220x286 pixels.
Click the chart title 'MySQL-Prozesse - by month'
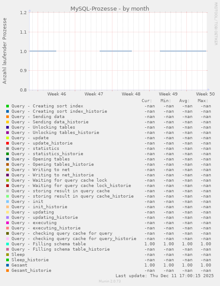pyautogui.click(x=110, y=8)
